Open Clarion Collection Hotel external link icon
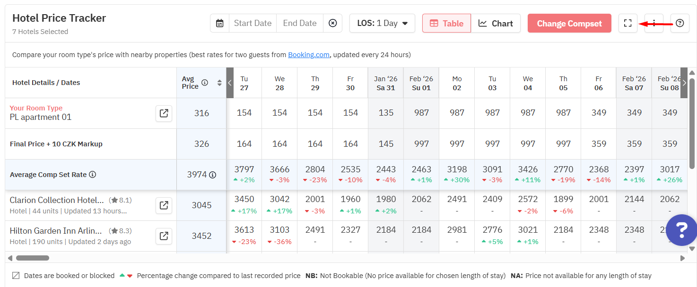Viewport: 697px width, 287px height. click(x=164, y=205)
